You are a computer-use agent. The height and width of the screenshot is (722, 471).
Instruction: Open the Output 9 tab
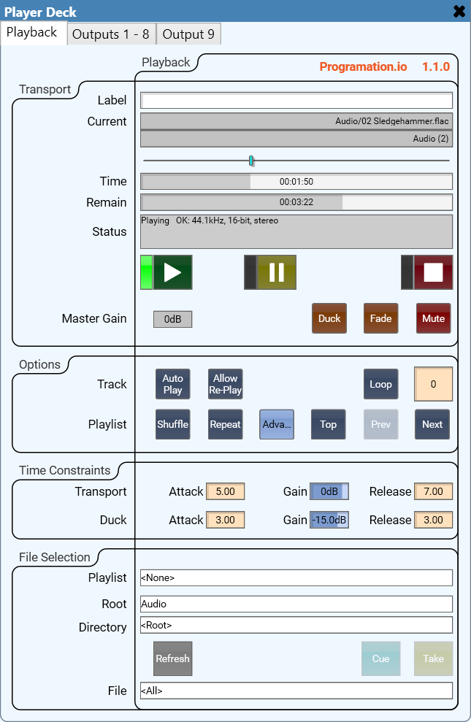188,34
